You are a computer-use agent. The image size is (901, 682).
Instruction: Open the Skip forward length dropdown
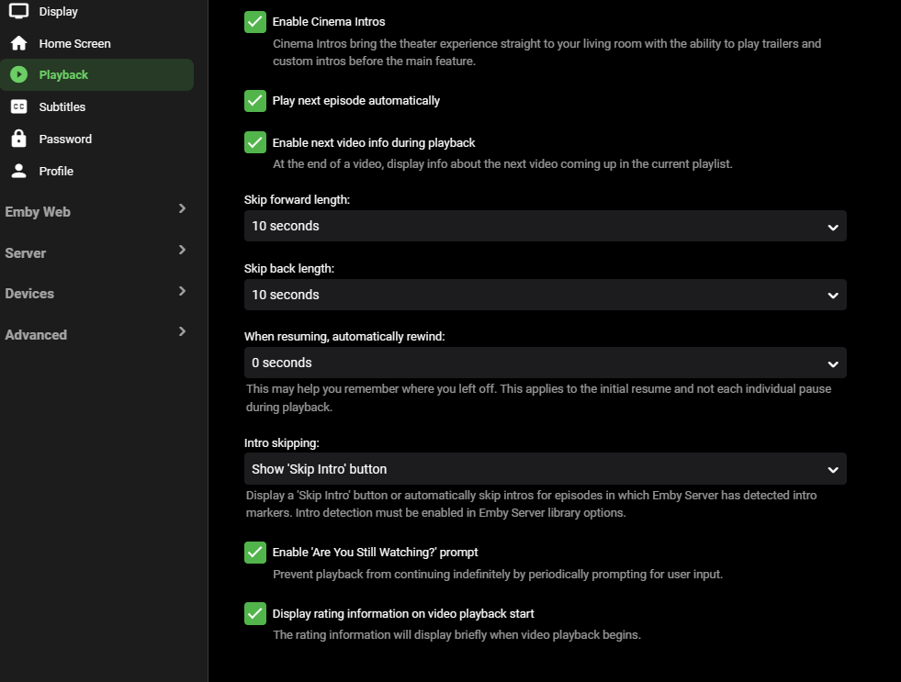(545, 226)
